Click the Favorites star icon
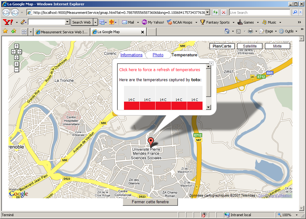Viewport: 306px width, 219px height. click(5, 31)
